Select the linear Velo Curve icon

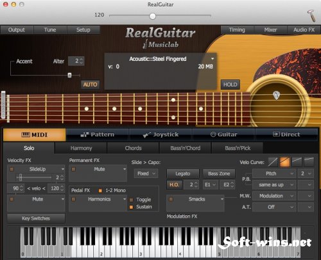coord(273,162)
